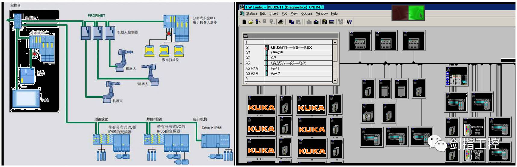The width and height of the screenshot is (517, 167).
Task: Click the rack table scroll down arrow
Action: (x=335, y=81)
